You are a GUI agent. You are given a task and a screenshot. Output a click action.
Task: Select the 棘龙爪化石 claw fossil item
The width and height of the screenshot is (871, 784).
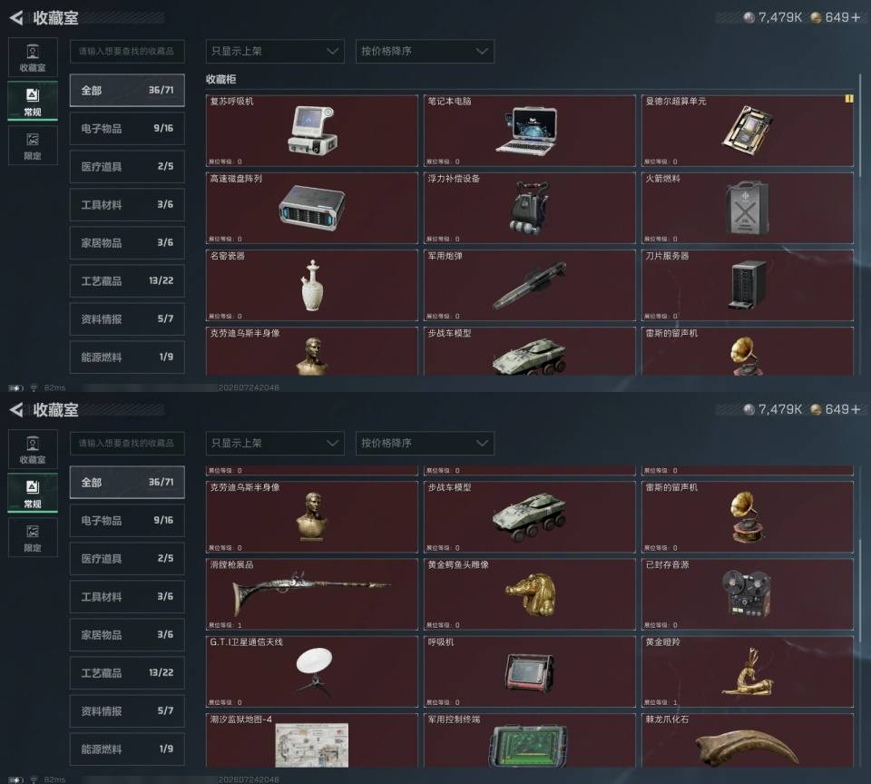pos(747,740)
